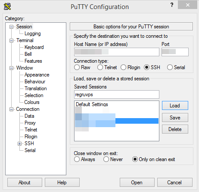Screen dimensions: 199x192
Task: Expand the SSH tree node
Action: click(19, 143)
